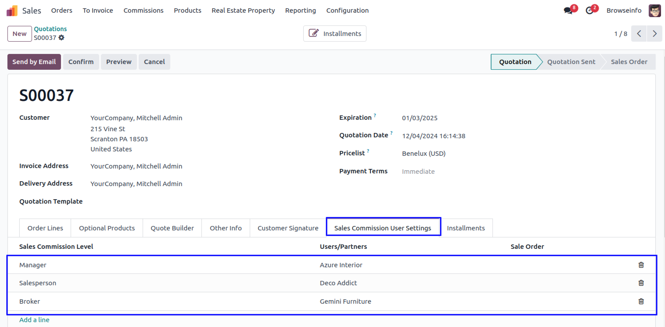Screen dimensions: 665x327
Task: Go to the previous record arrow
Action: coord(639,34)
